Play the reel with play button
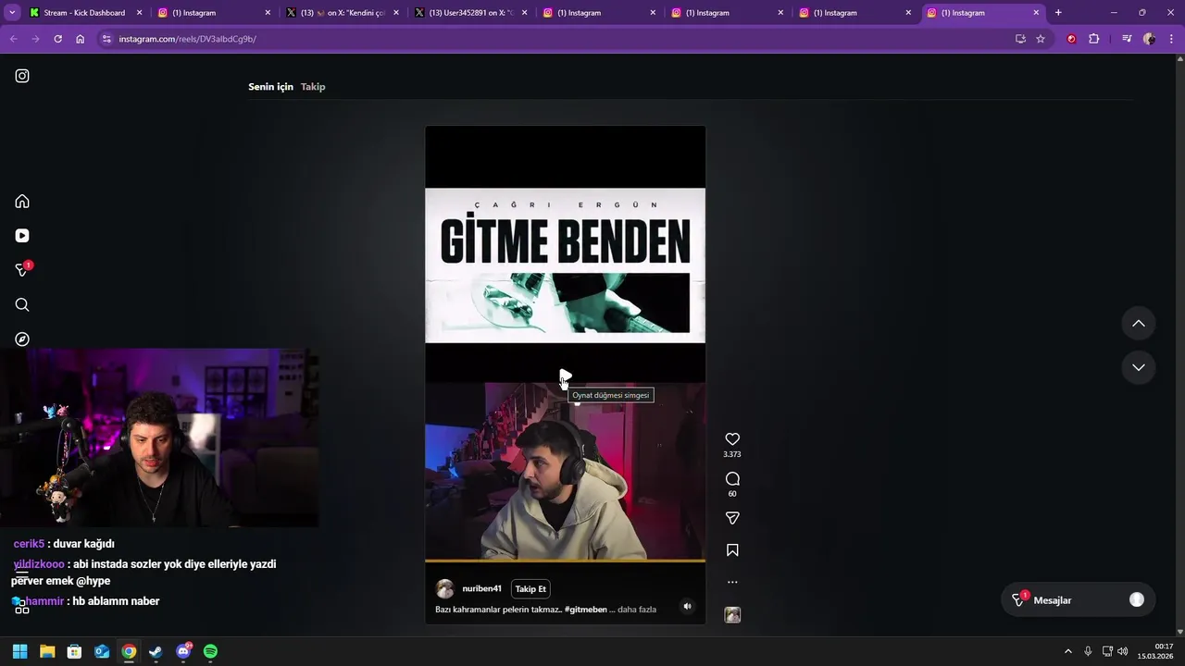 pyautogui.click(x=566, y=376)
